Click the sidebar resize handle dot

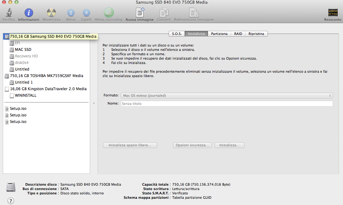tap(94, 103)
